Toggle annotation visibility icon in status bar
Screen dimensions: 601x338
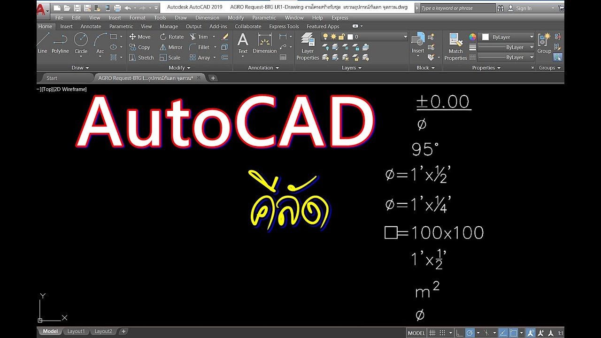(531, 333)
